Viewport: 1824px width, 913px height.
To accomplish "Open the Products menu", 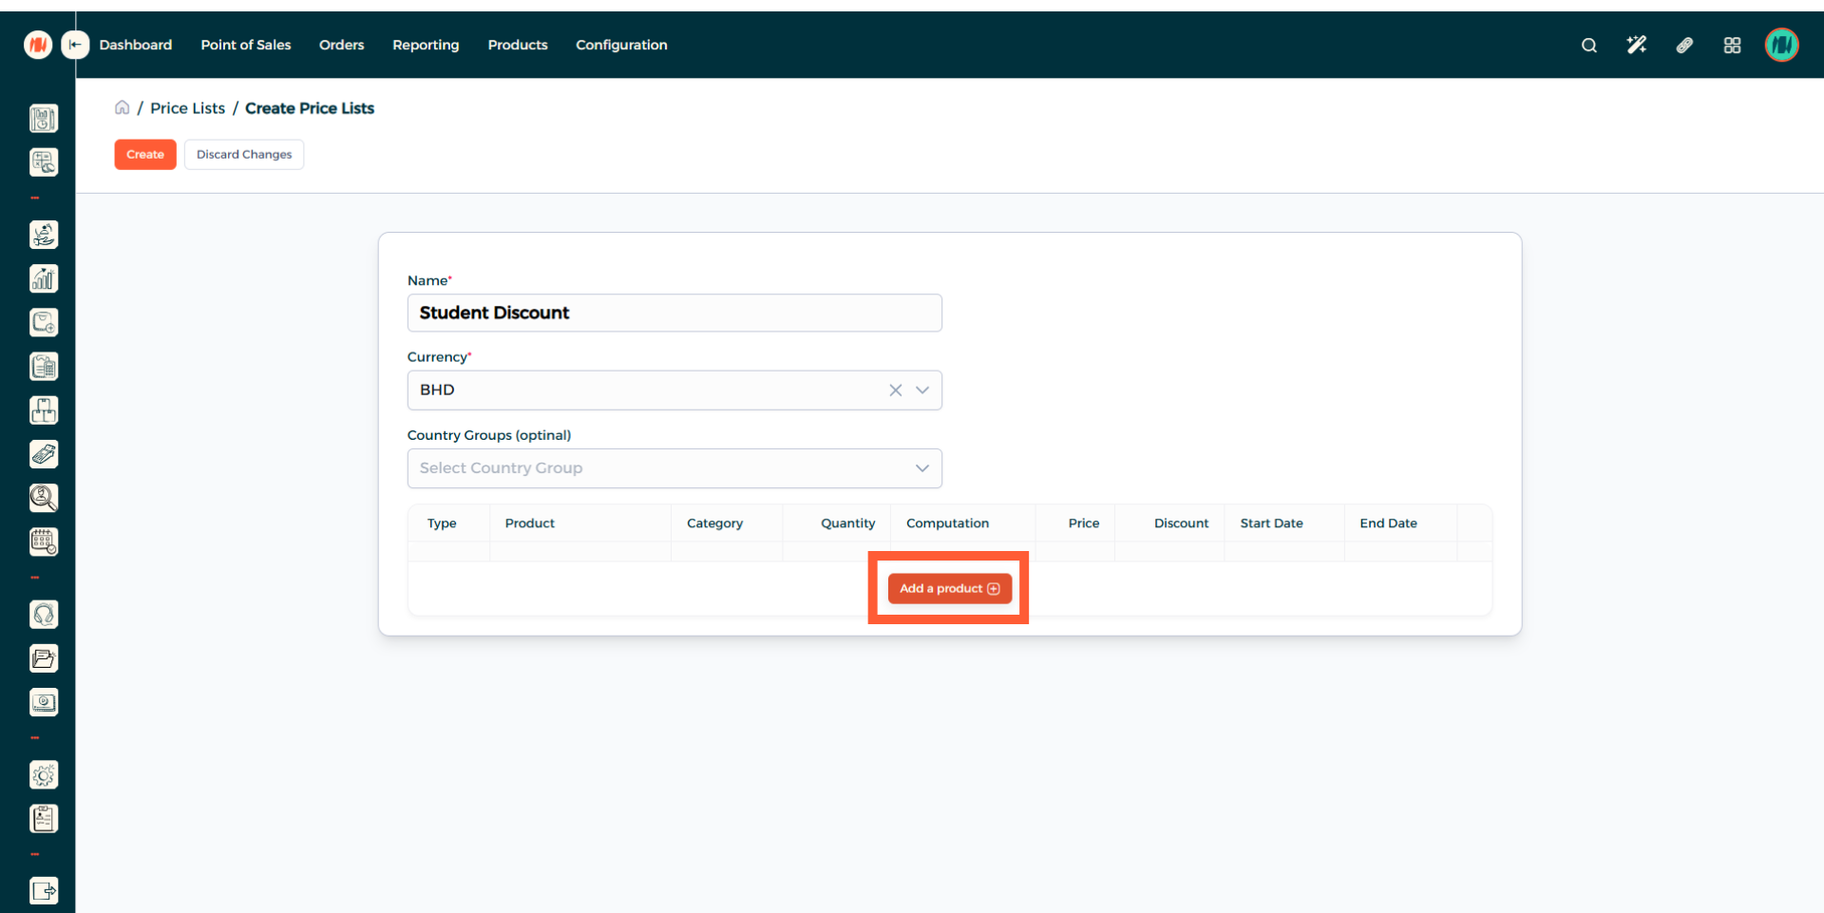I will [517, 46].
